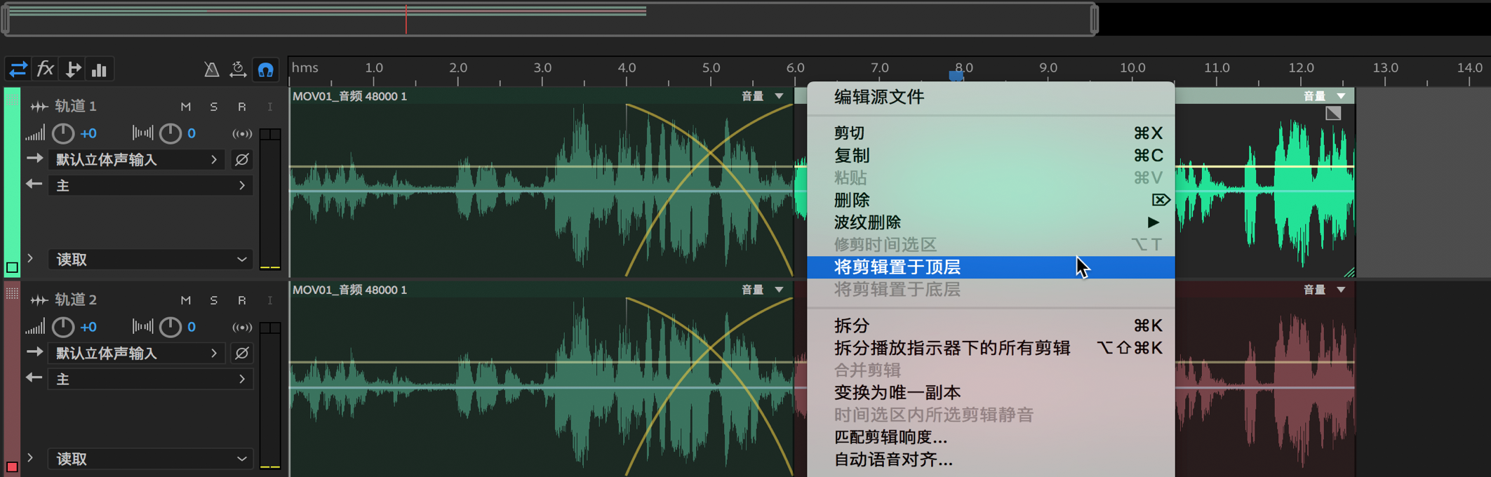Open Track 2 默认立体声输入 input dropdown
The width and height of the screenshot is (1491, 477).
tap(137, 354)
